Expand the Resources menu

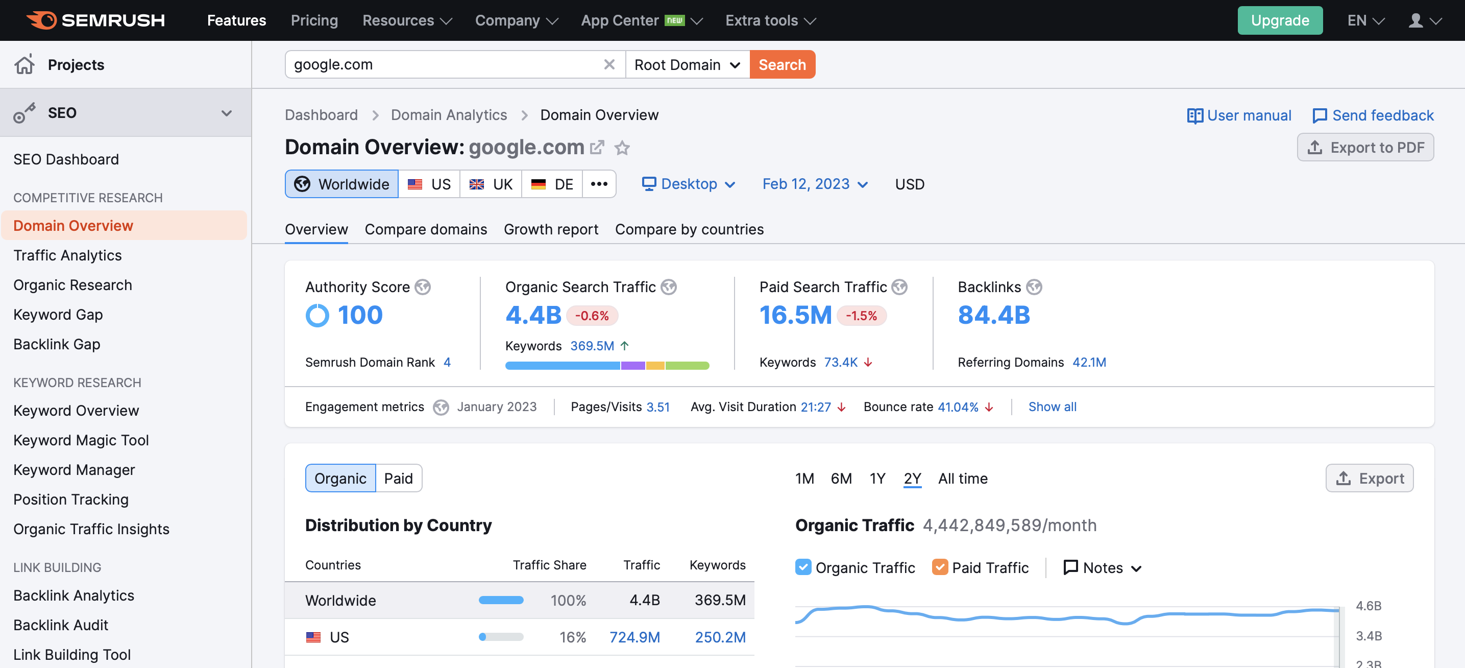(x=407, y=20)
